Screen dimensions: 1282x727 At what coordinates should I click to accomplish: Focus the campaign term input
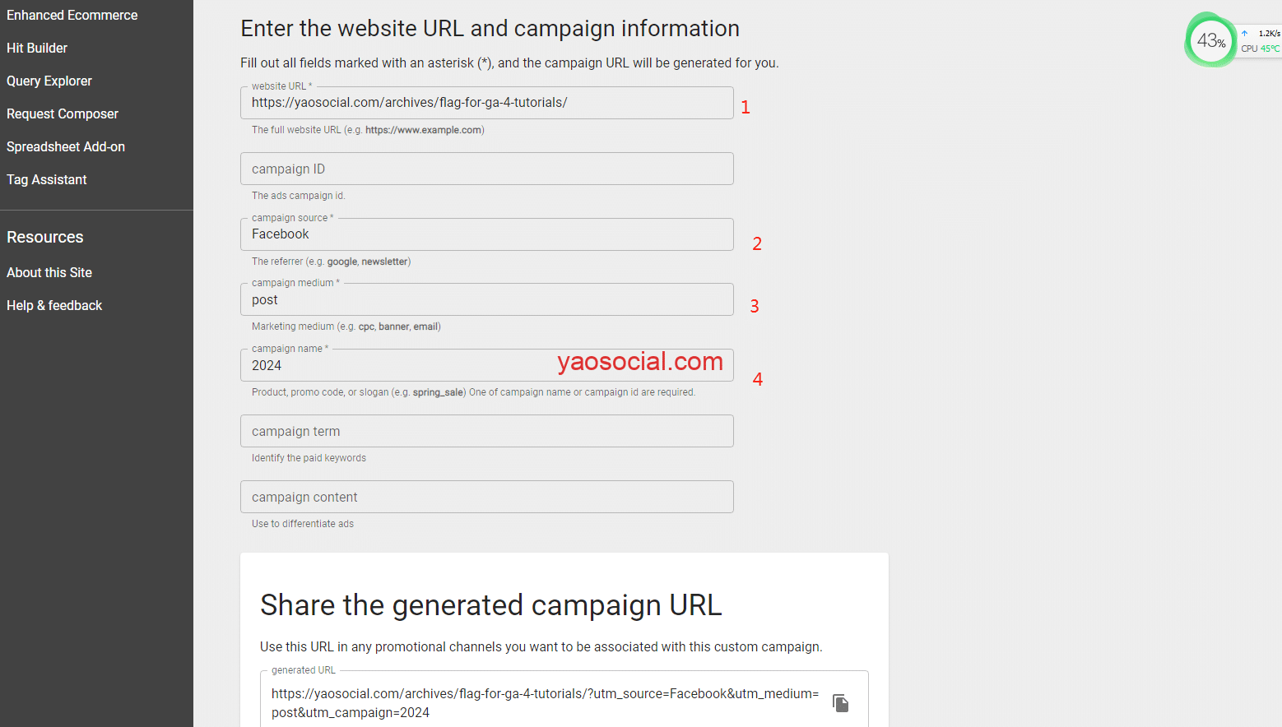coord(485,432)
